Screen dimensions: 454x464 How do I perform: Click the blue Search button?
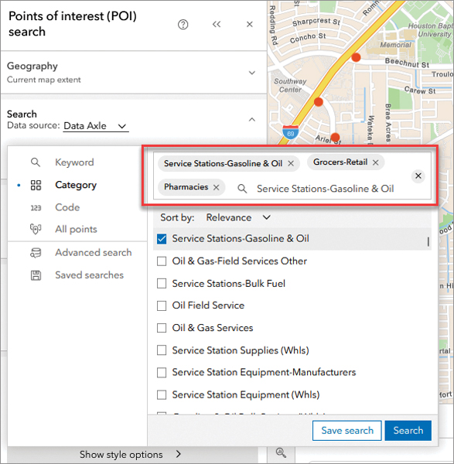click(408, 430)
